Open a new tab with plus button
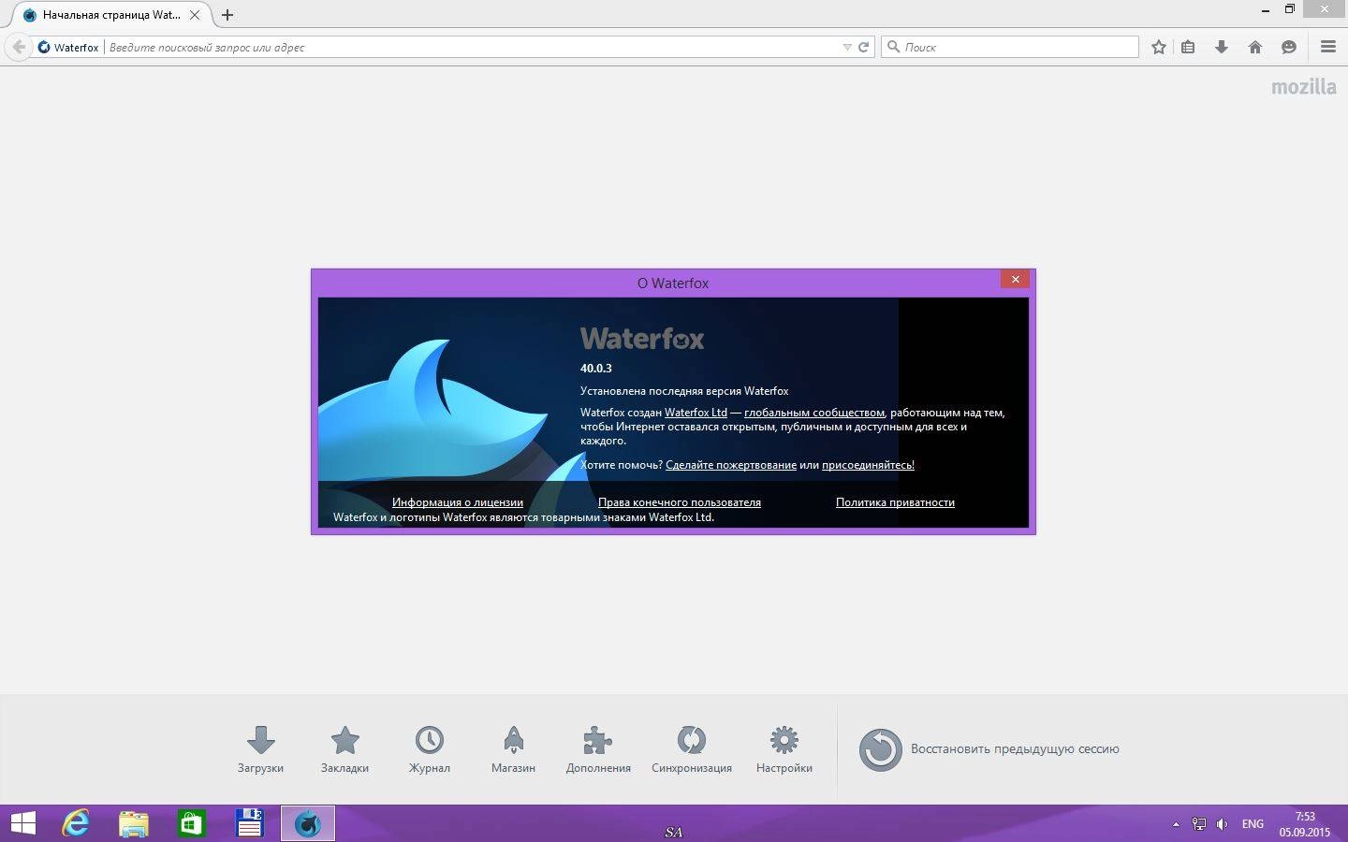 [227, 15]
